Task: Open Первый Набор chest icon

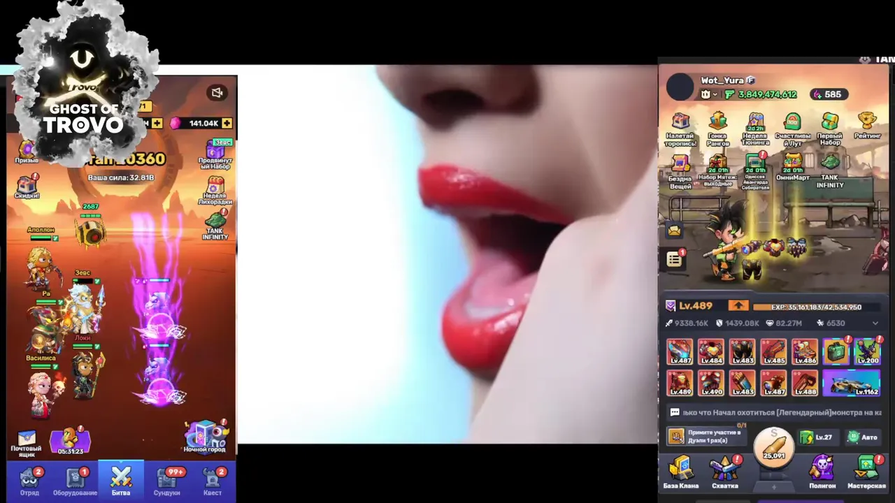Action: pos(830,129)
